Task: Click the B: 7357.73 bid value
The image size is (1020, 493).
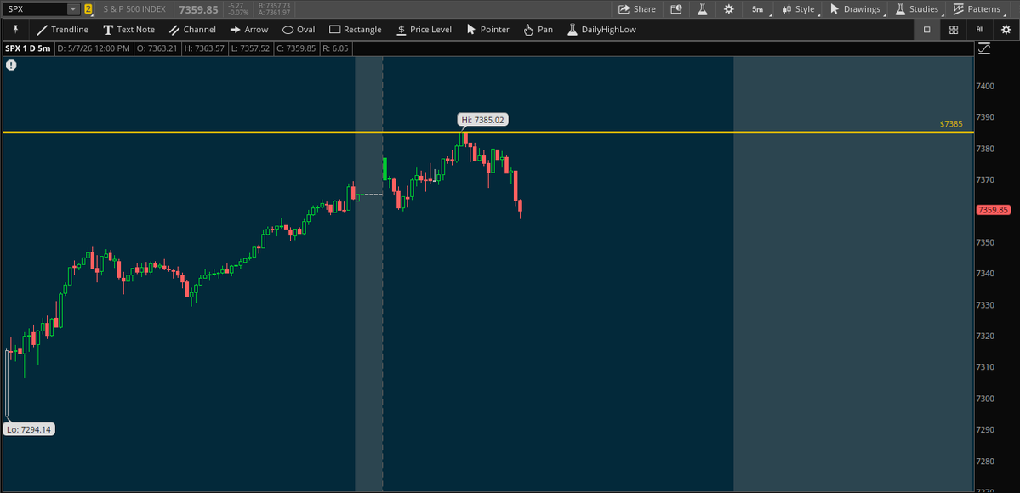Action: click(274, 6)
